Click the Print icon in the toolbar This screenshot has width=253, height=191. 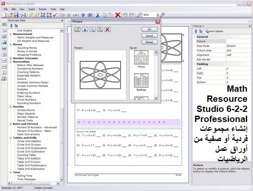coord(24,15)
